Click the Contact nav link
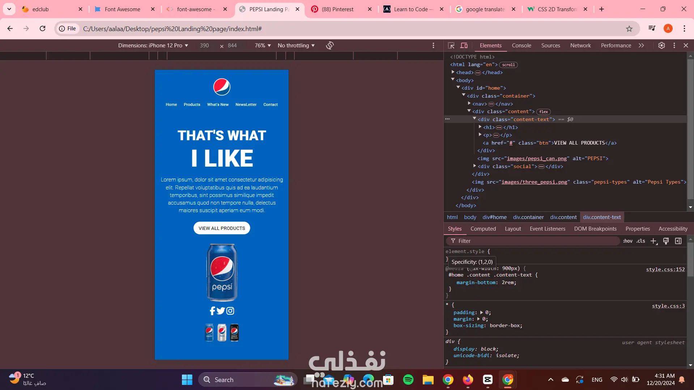The height and width of the screenshot is (390, 694). coord(271,105)
